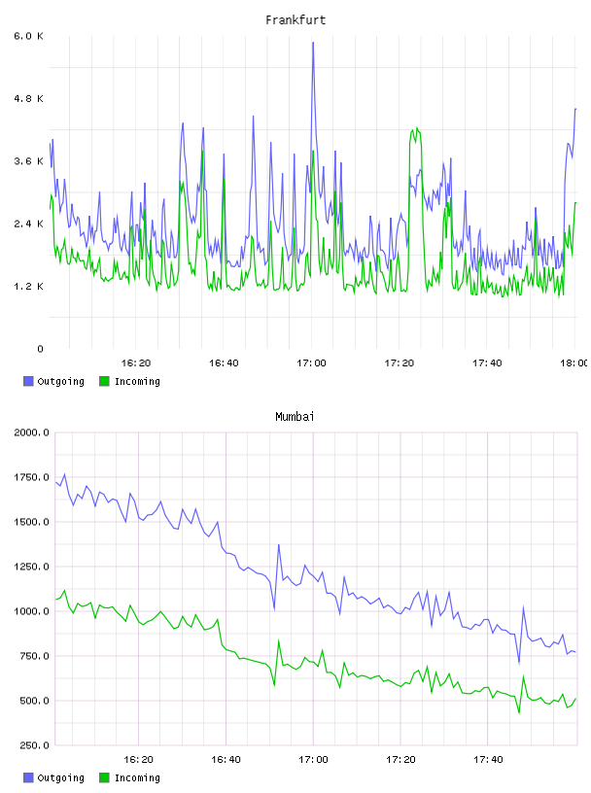Click the Outgoing label under Mumbai chart
The image size is (591, 793).
[x=60, y=777]
